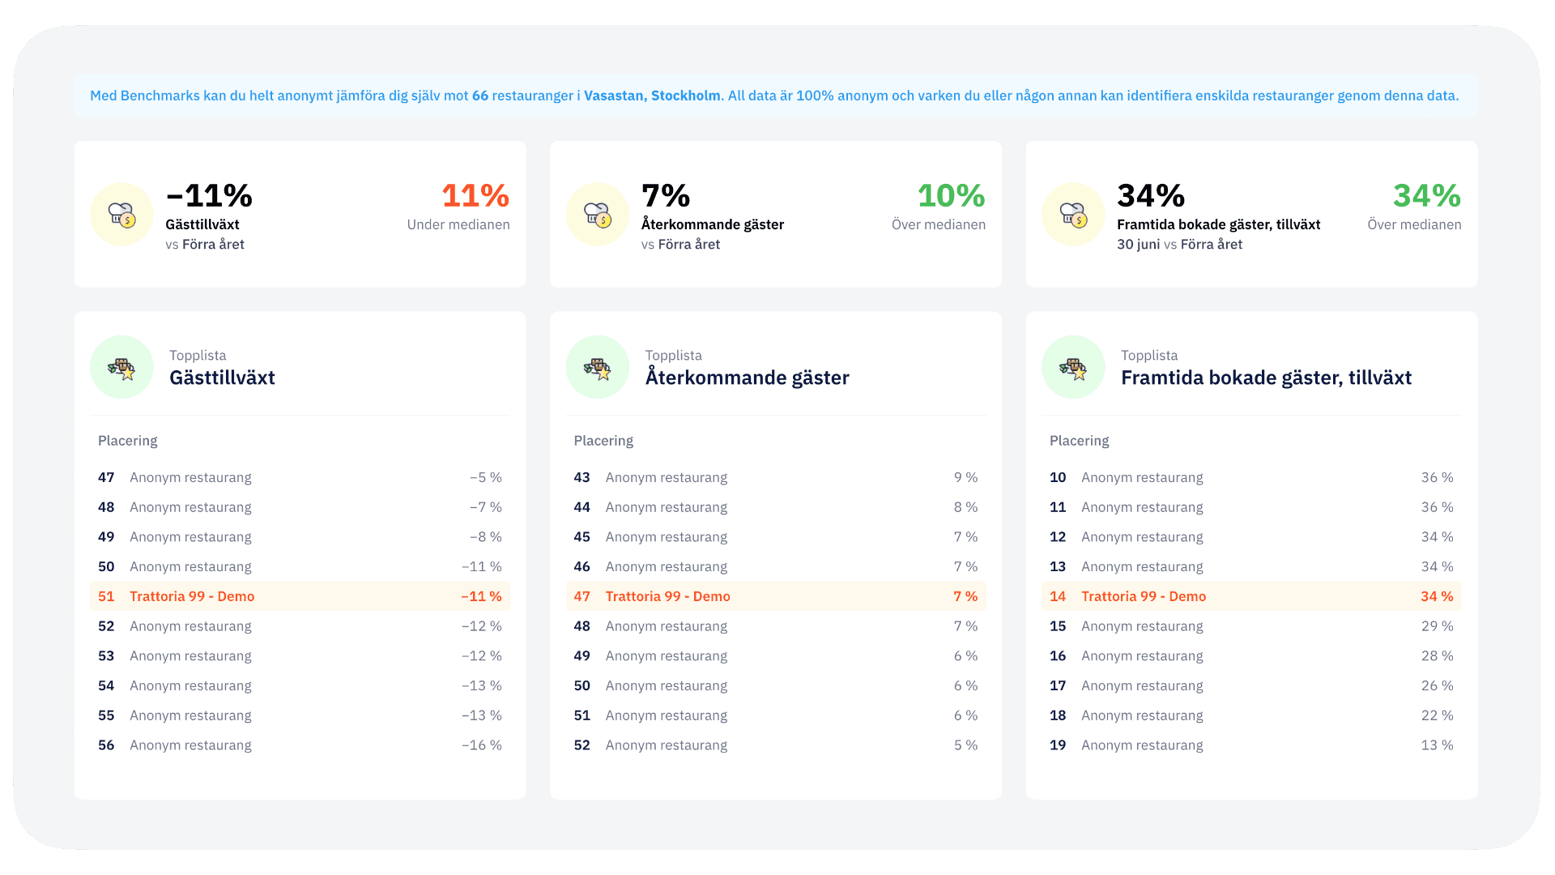Select rank 52 row with −12 % growth
The height and width of the screenshot is (875, 1555).
pos(300,626)
